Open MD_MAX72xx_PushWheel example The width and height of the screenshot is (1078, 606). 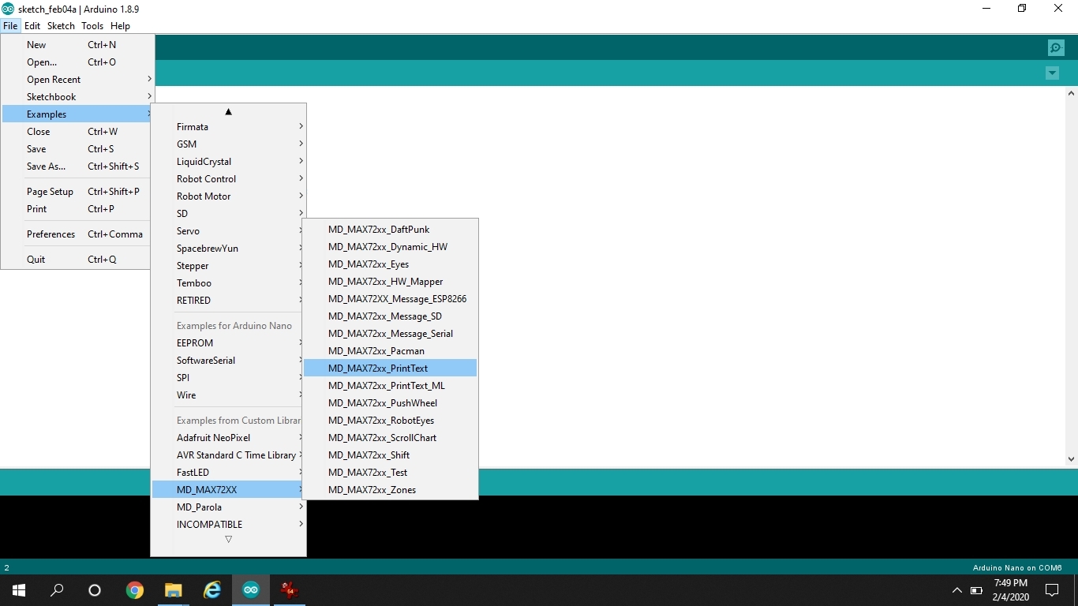click(x=391, y=403)
